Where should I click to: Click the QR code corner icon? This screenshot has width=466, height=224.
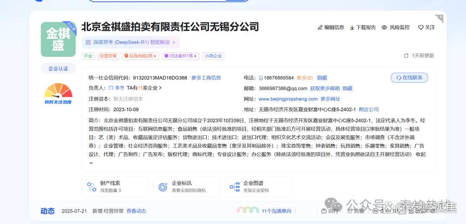click(439, 19)
